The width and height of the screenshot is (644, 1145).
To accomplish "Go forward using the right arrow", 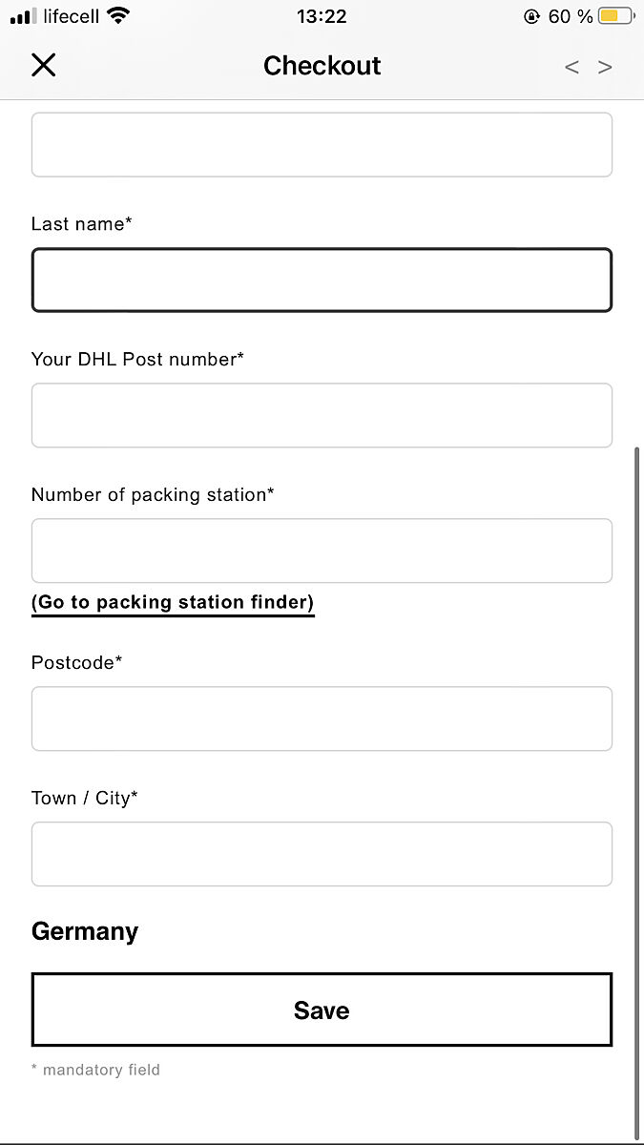I will (605, 67).
